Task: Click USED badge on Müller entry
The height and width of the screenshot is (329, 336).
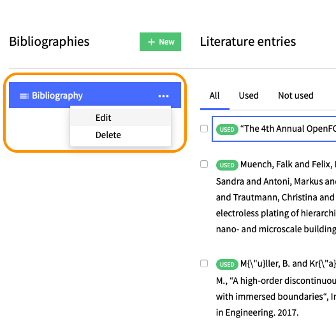Action: [227, 264]
